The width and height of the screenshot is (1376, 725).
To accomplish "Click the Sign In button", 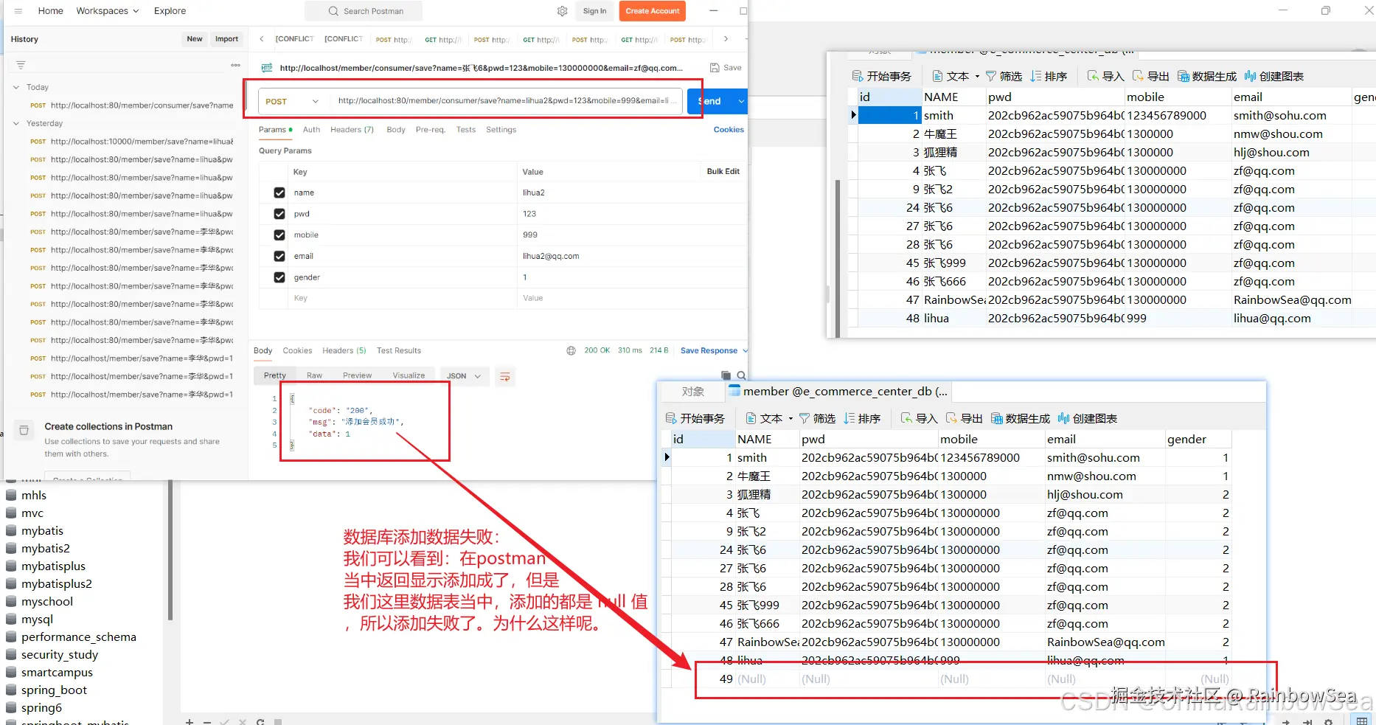I will (594, 11).
